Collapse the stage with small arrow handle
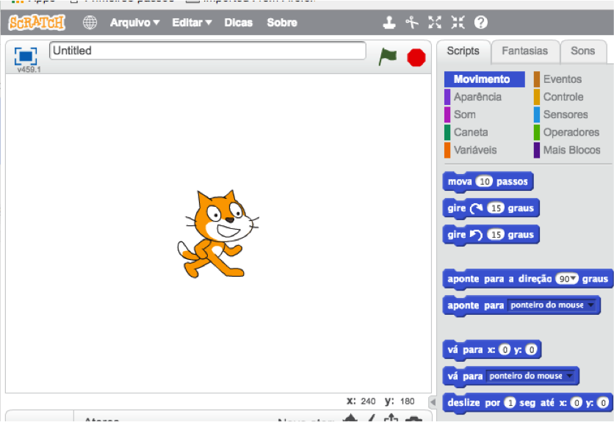614x422 pixels. (x=433, y=401)
